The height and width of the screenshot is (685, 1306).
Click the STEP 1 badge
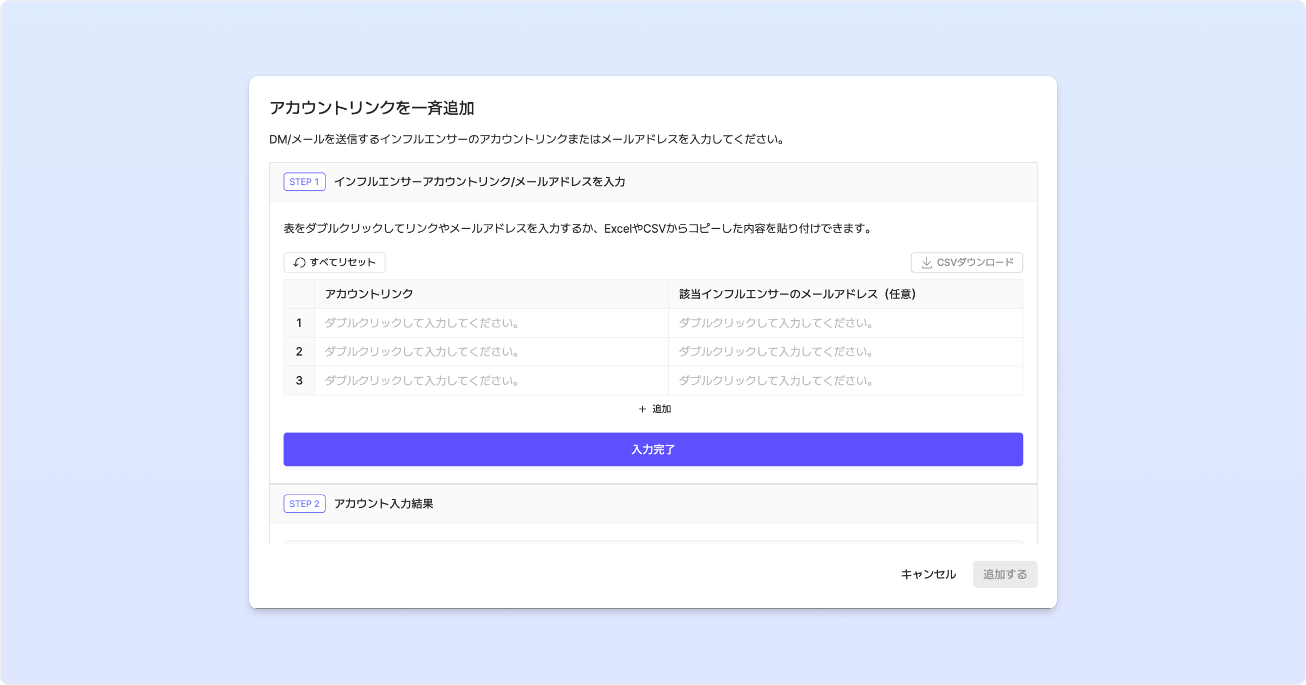(x=304, y=182)
